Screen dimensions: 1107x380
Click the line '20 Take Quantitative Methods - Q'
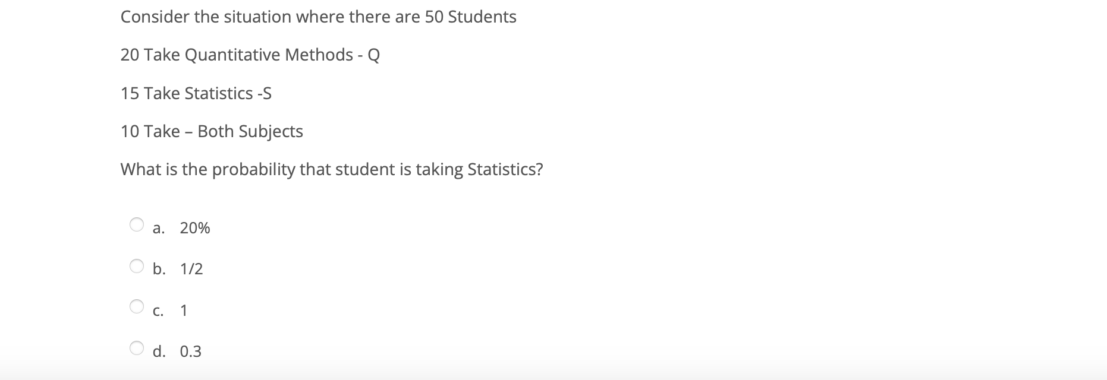(250, 55)
